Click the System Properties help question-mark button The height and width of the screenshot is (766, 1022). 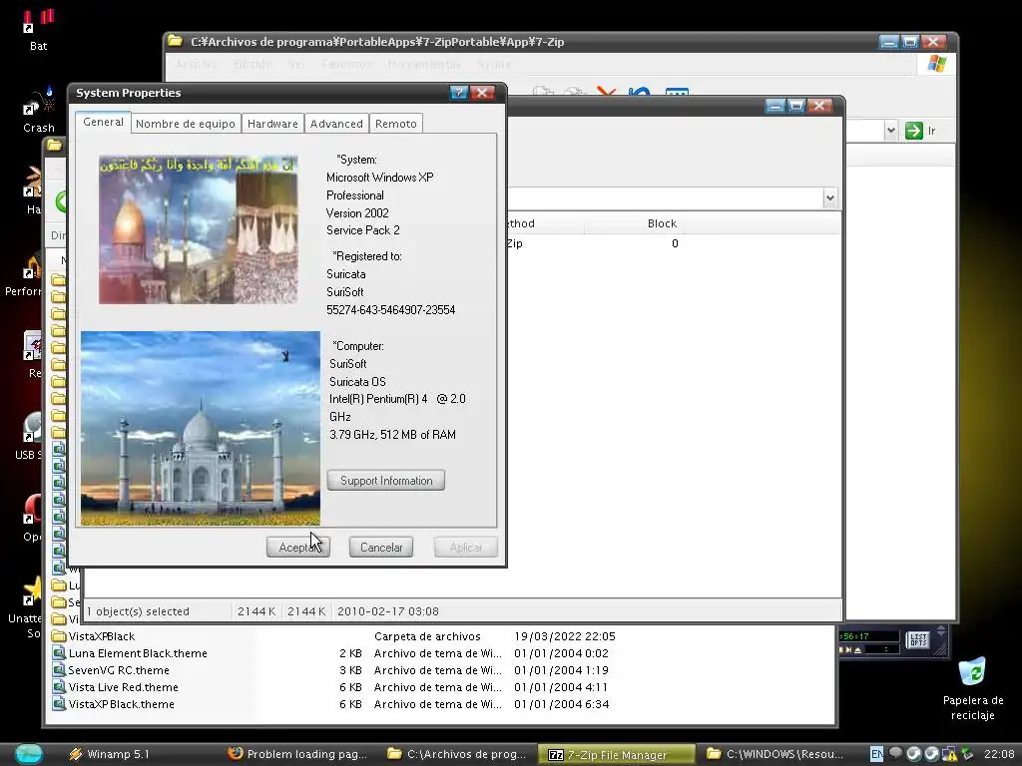click(459, 93)
